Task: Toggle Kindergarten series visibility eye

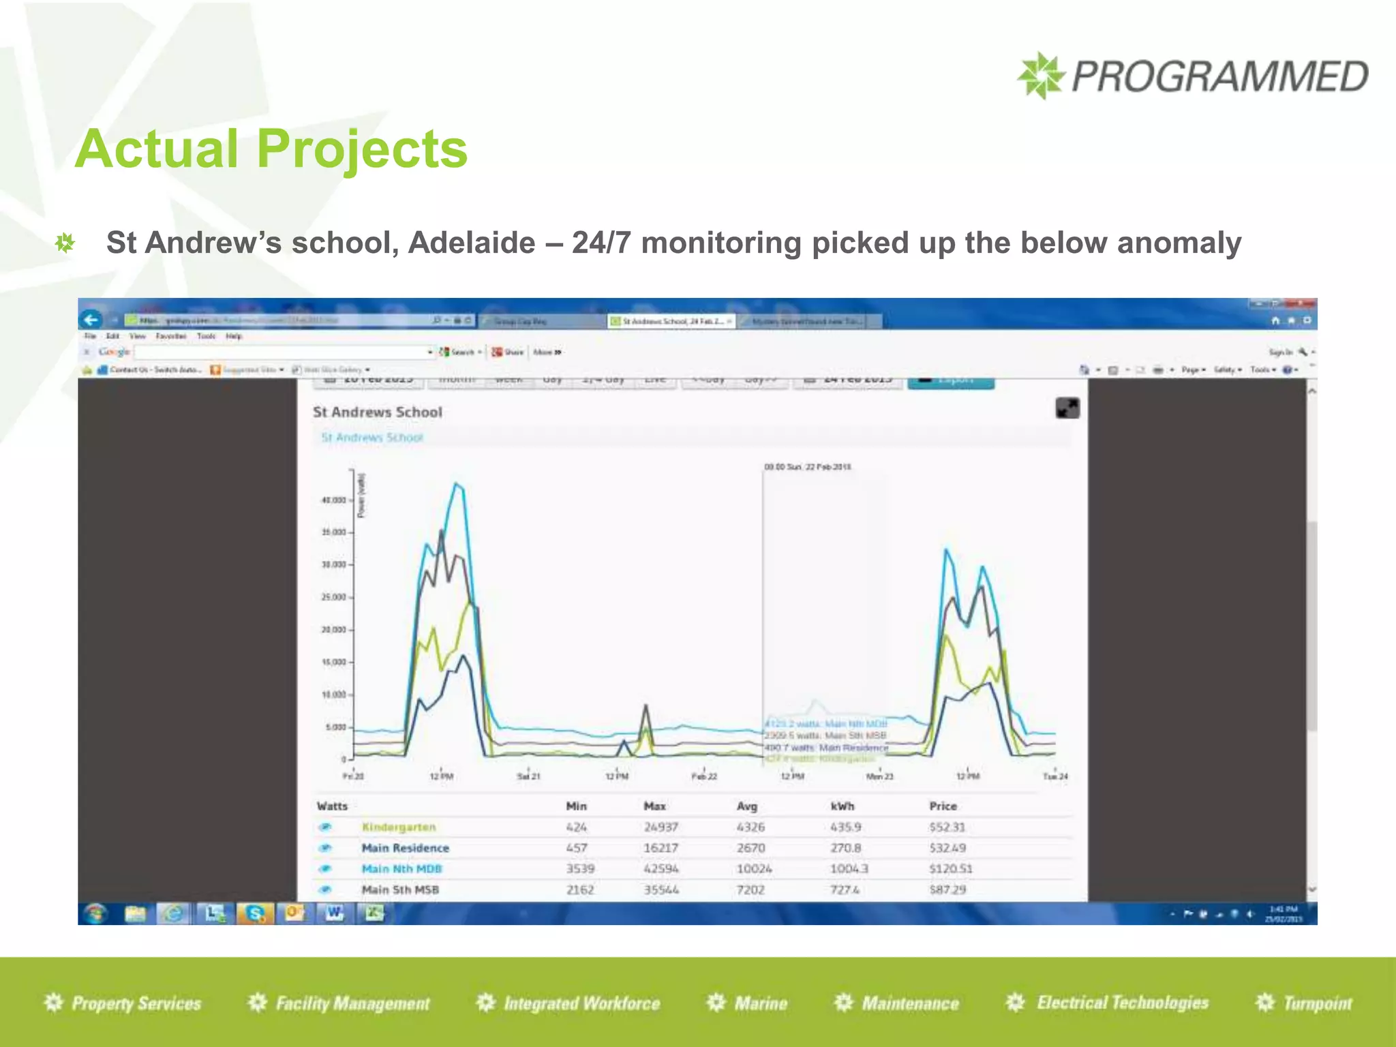Action: (x=325, y=827)
